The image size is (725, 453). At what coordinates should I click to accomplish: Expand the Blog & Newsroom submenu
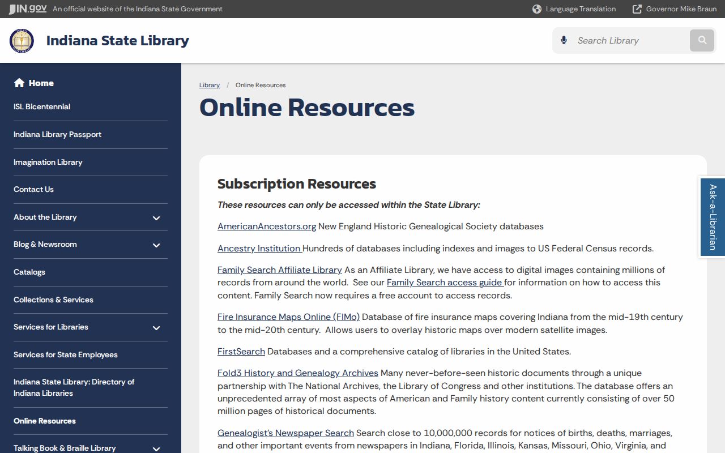click(156, 245)
